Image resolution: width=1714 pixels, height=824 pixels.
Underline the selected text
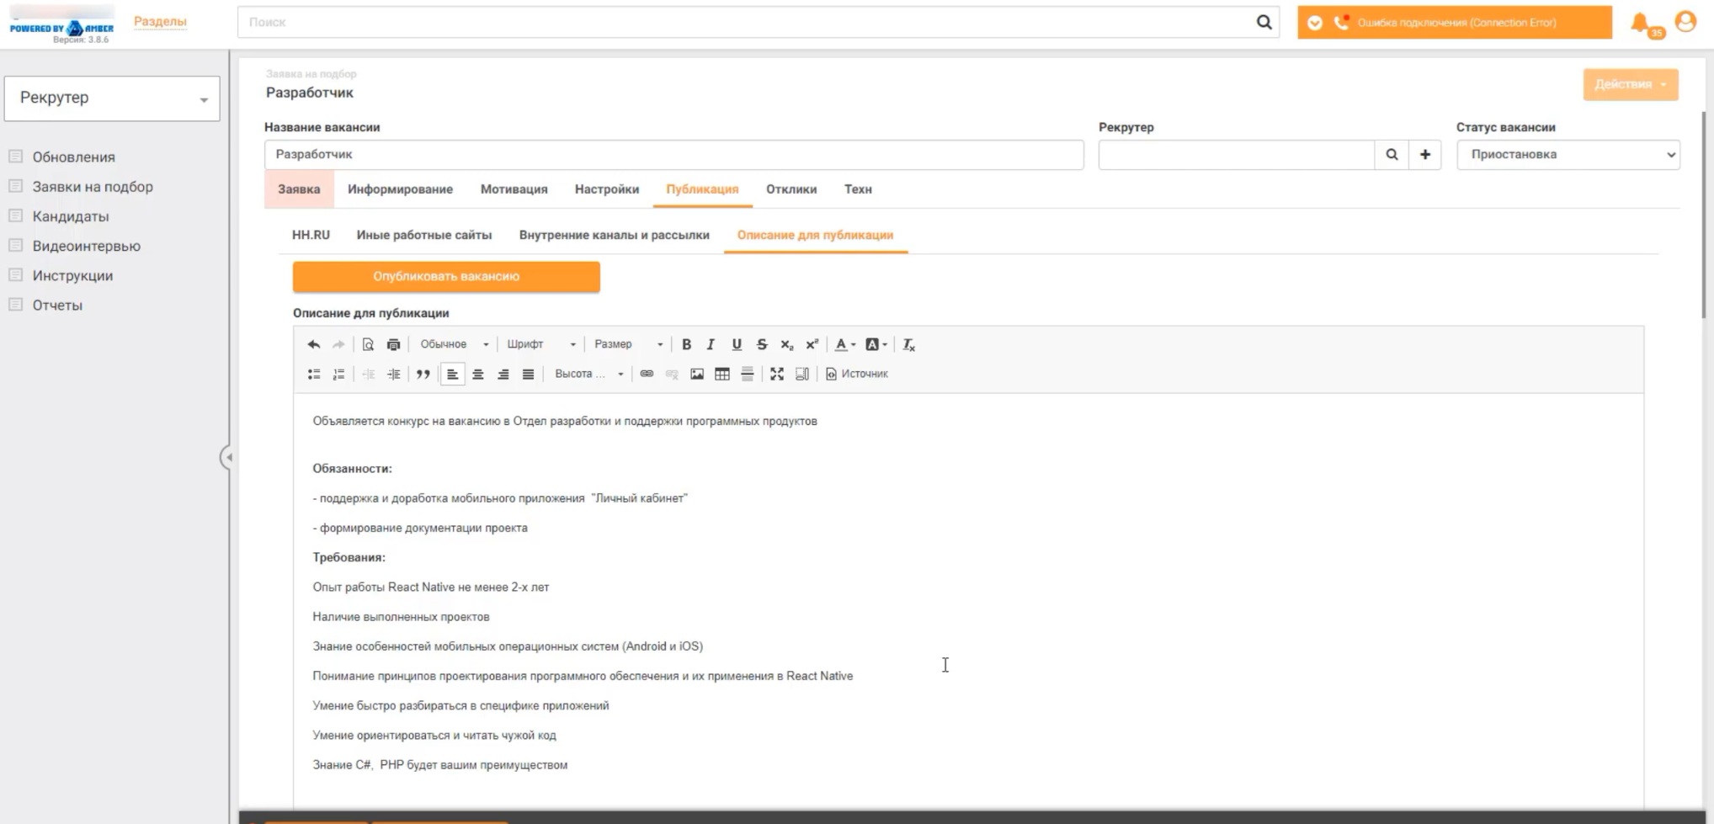click(x=737, y=344)
